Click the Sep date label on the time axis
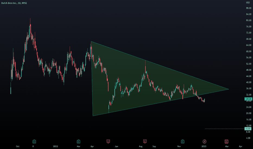253x149 pixels. [154, 146]
